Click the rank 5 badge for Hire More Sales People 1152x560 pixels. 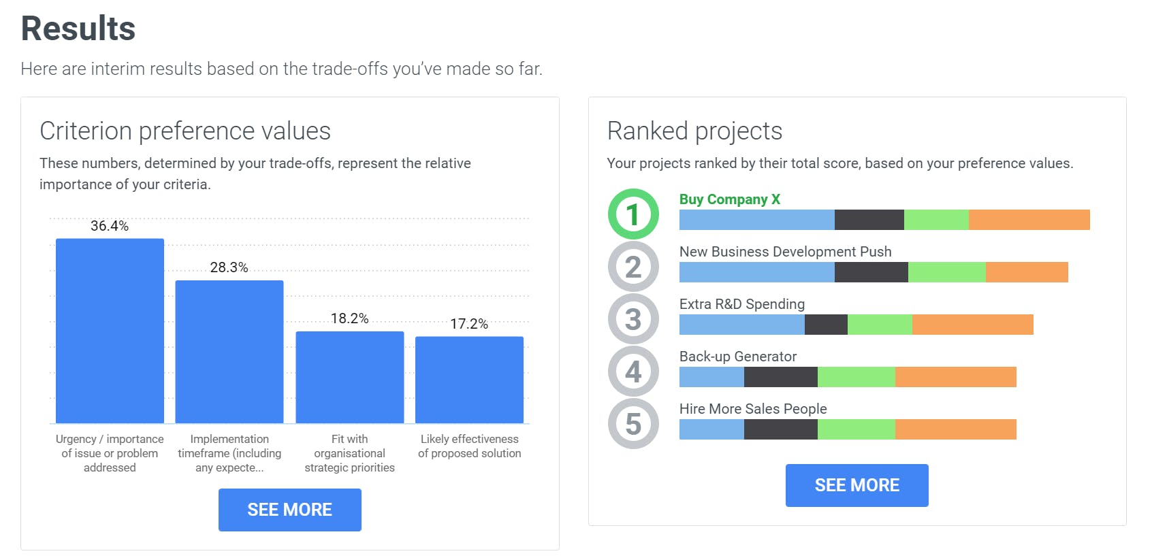633,423
